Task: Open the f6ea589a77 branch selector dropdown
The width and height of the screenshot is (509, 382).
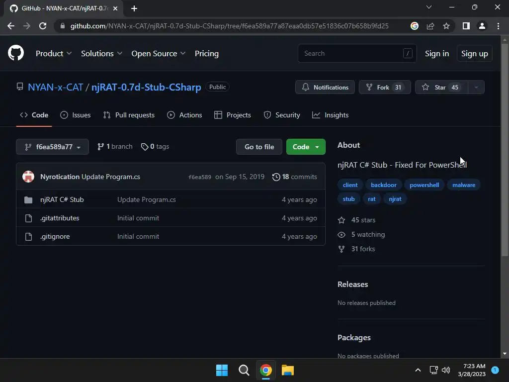Action: 52,147
